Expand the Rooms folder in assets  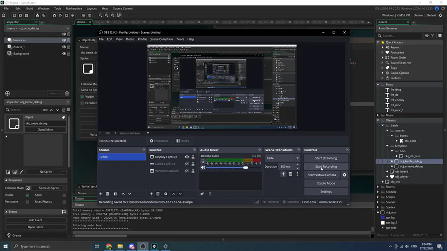point(378,187)
